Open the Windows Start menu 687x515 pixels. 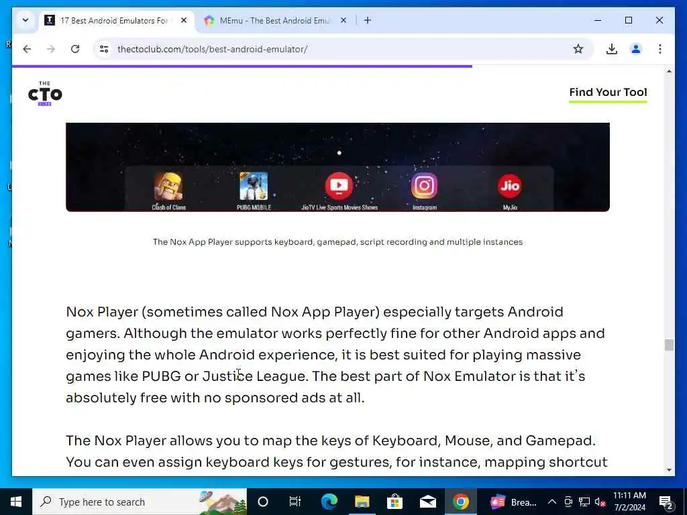[x=16, y=502]
